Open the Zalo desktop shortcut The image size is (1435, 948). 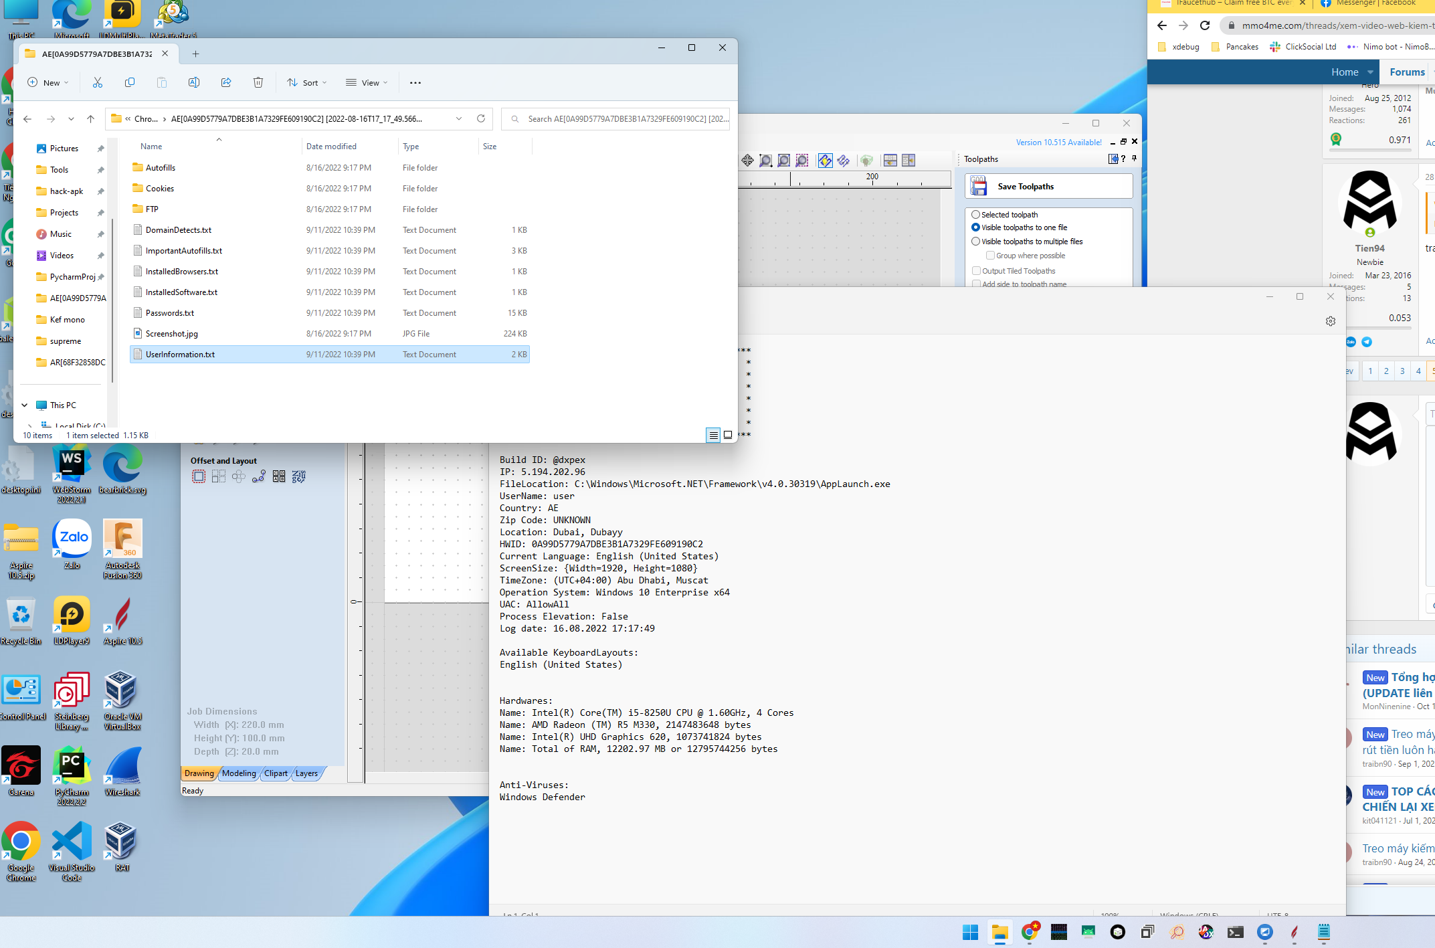72,544
